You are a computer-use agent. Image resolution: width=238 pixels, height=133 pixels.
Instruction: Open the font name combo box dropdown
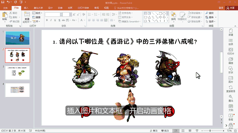point(61,15)
